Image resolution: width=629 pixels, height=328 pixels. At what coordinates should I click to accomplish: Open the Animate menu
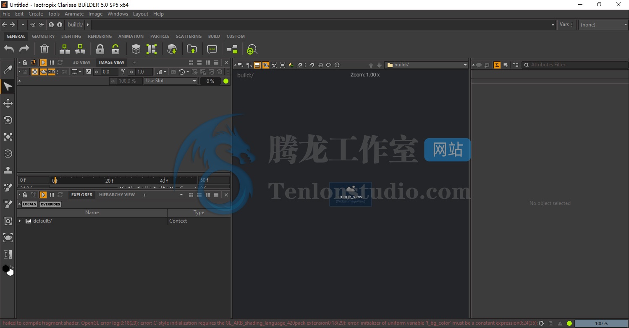74,14
